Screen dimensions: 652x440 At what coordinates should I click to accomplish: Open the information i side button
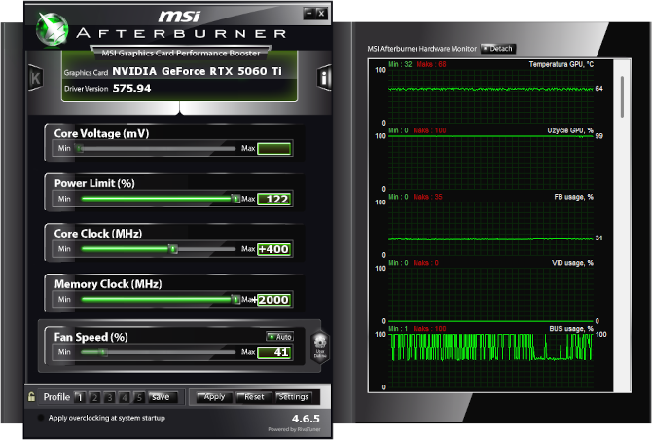point(324,77)
